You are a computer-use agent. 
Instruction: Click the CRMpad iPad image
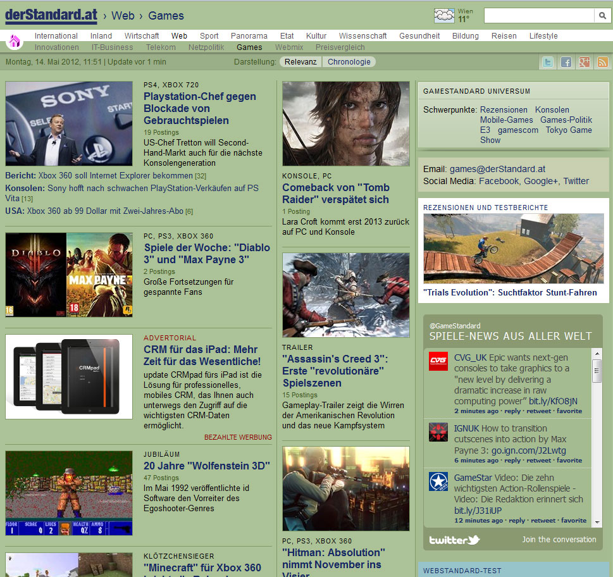click(69, 377)
